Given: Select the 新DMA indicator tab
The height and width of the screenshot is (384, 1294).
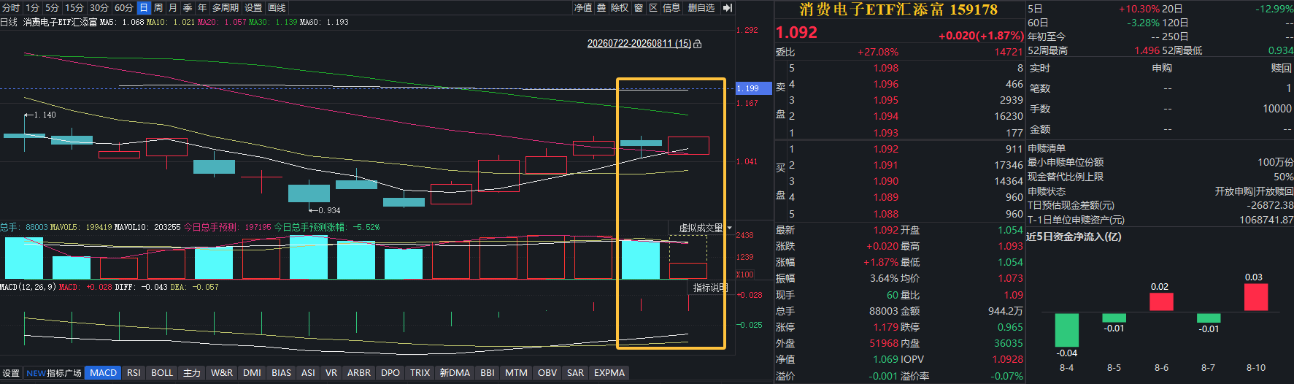Looking at the screenshot, I should pyautogui.click(x=455, y=373).
